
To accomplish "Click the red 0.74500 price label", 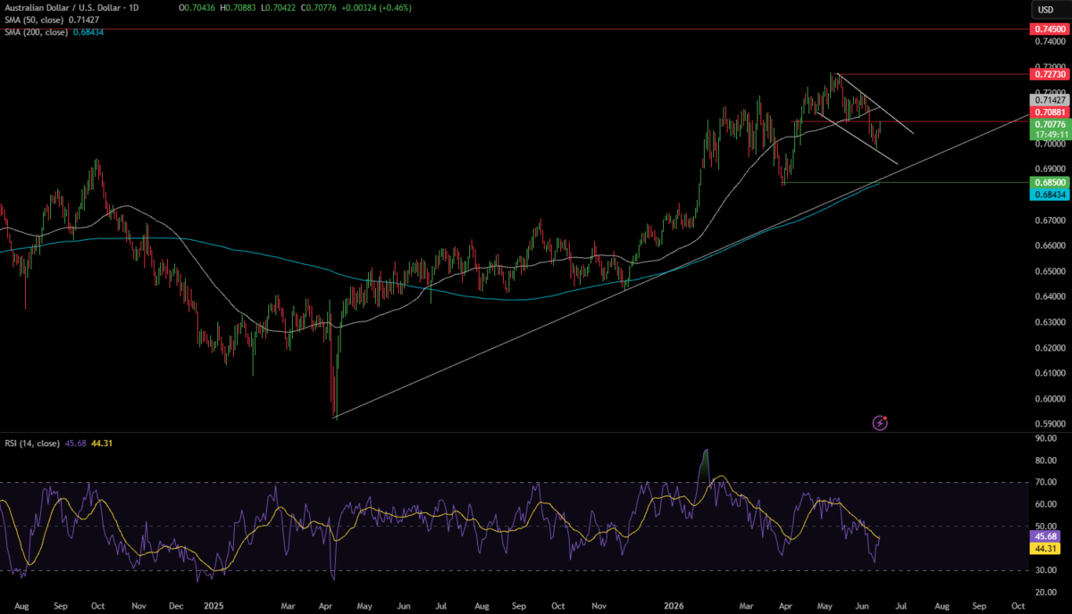I will (1051, 29).
